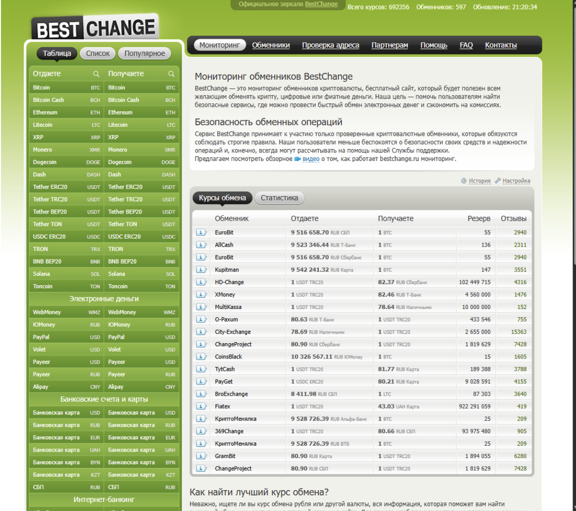Image resolution: width=576 pixels, height=511 pixels.
Task: Select Toncoin TON in Получаете column
Action: coord(141,286)
